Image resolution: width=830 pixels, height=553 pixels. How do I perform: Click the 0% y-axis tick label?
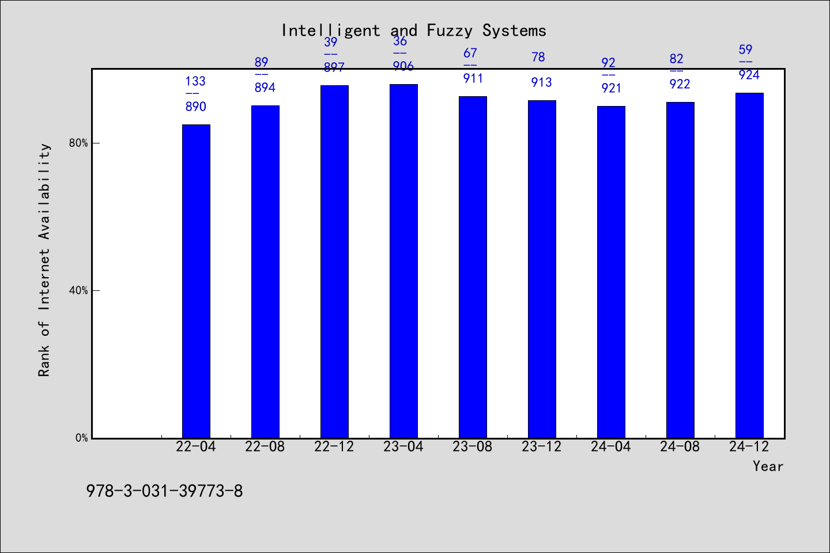tap(82, 438)
